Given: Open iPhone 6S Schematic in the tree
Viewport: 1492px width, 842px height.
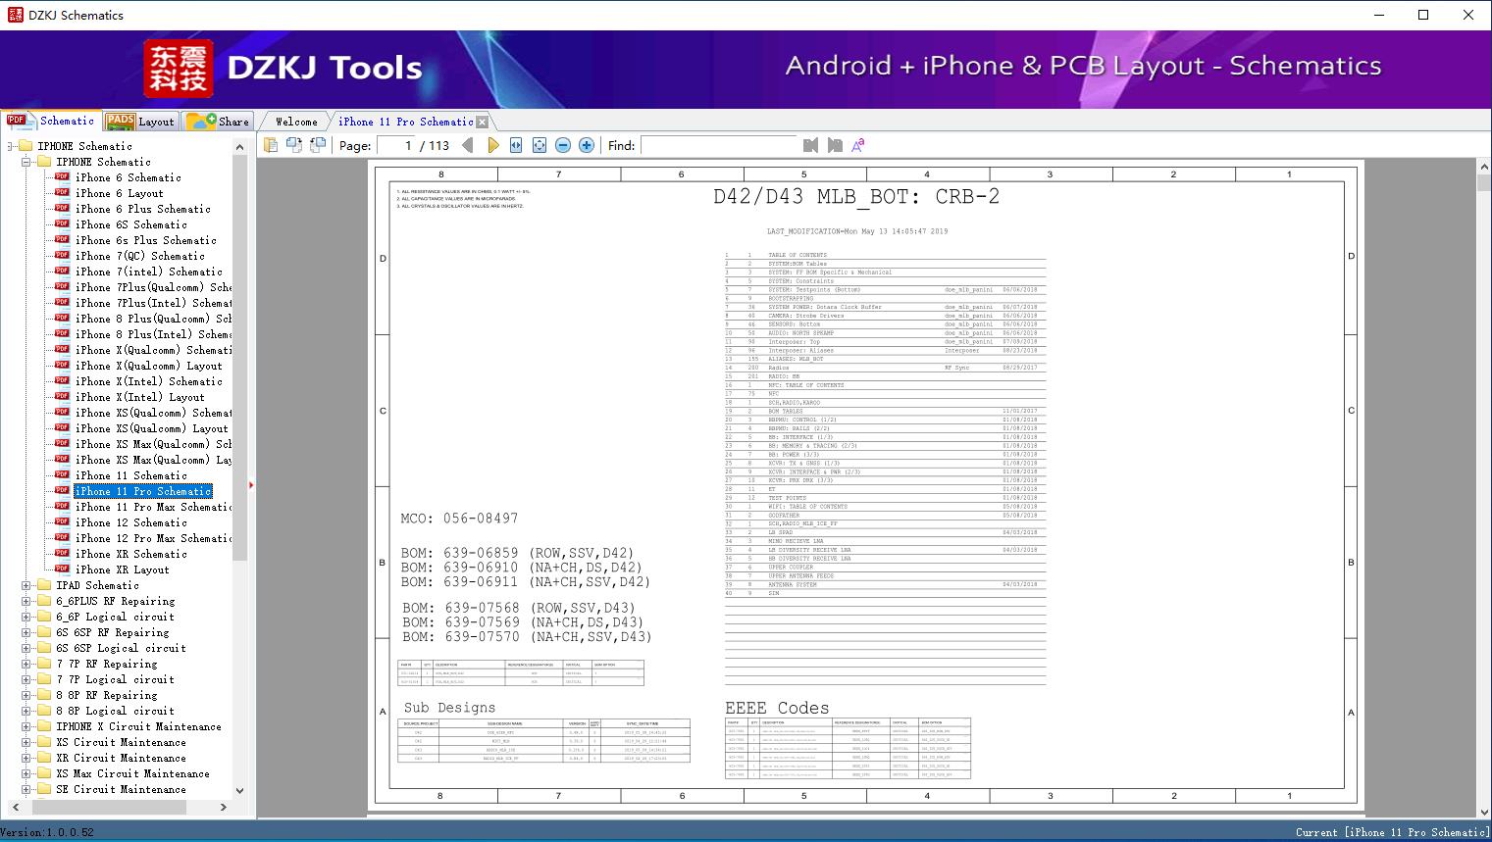Looking at the screenshot, I should 131,224.
